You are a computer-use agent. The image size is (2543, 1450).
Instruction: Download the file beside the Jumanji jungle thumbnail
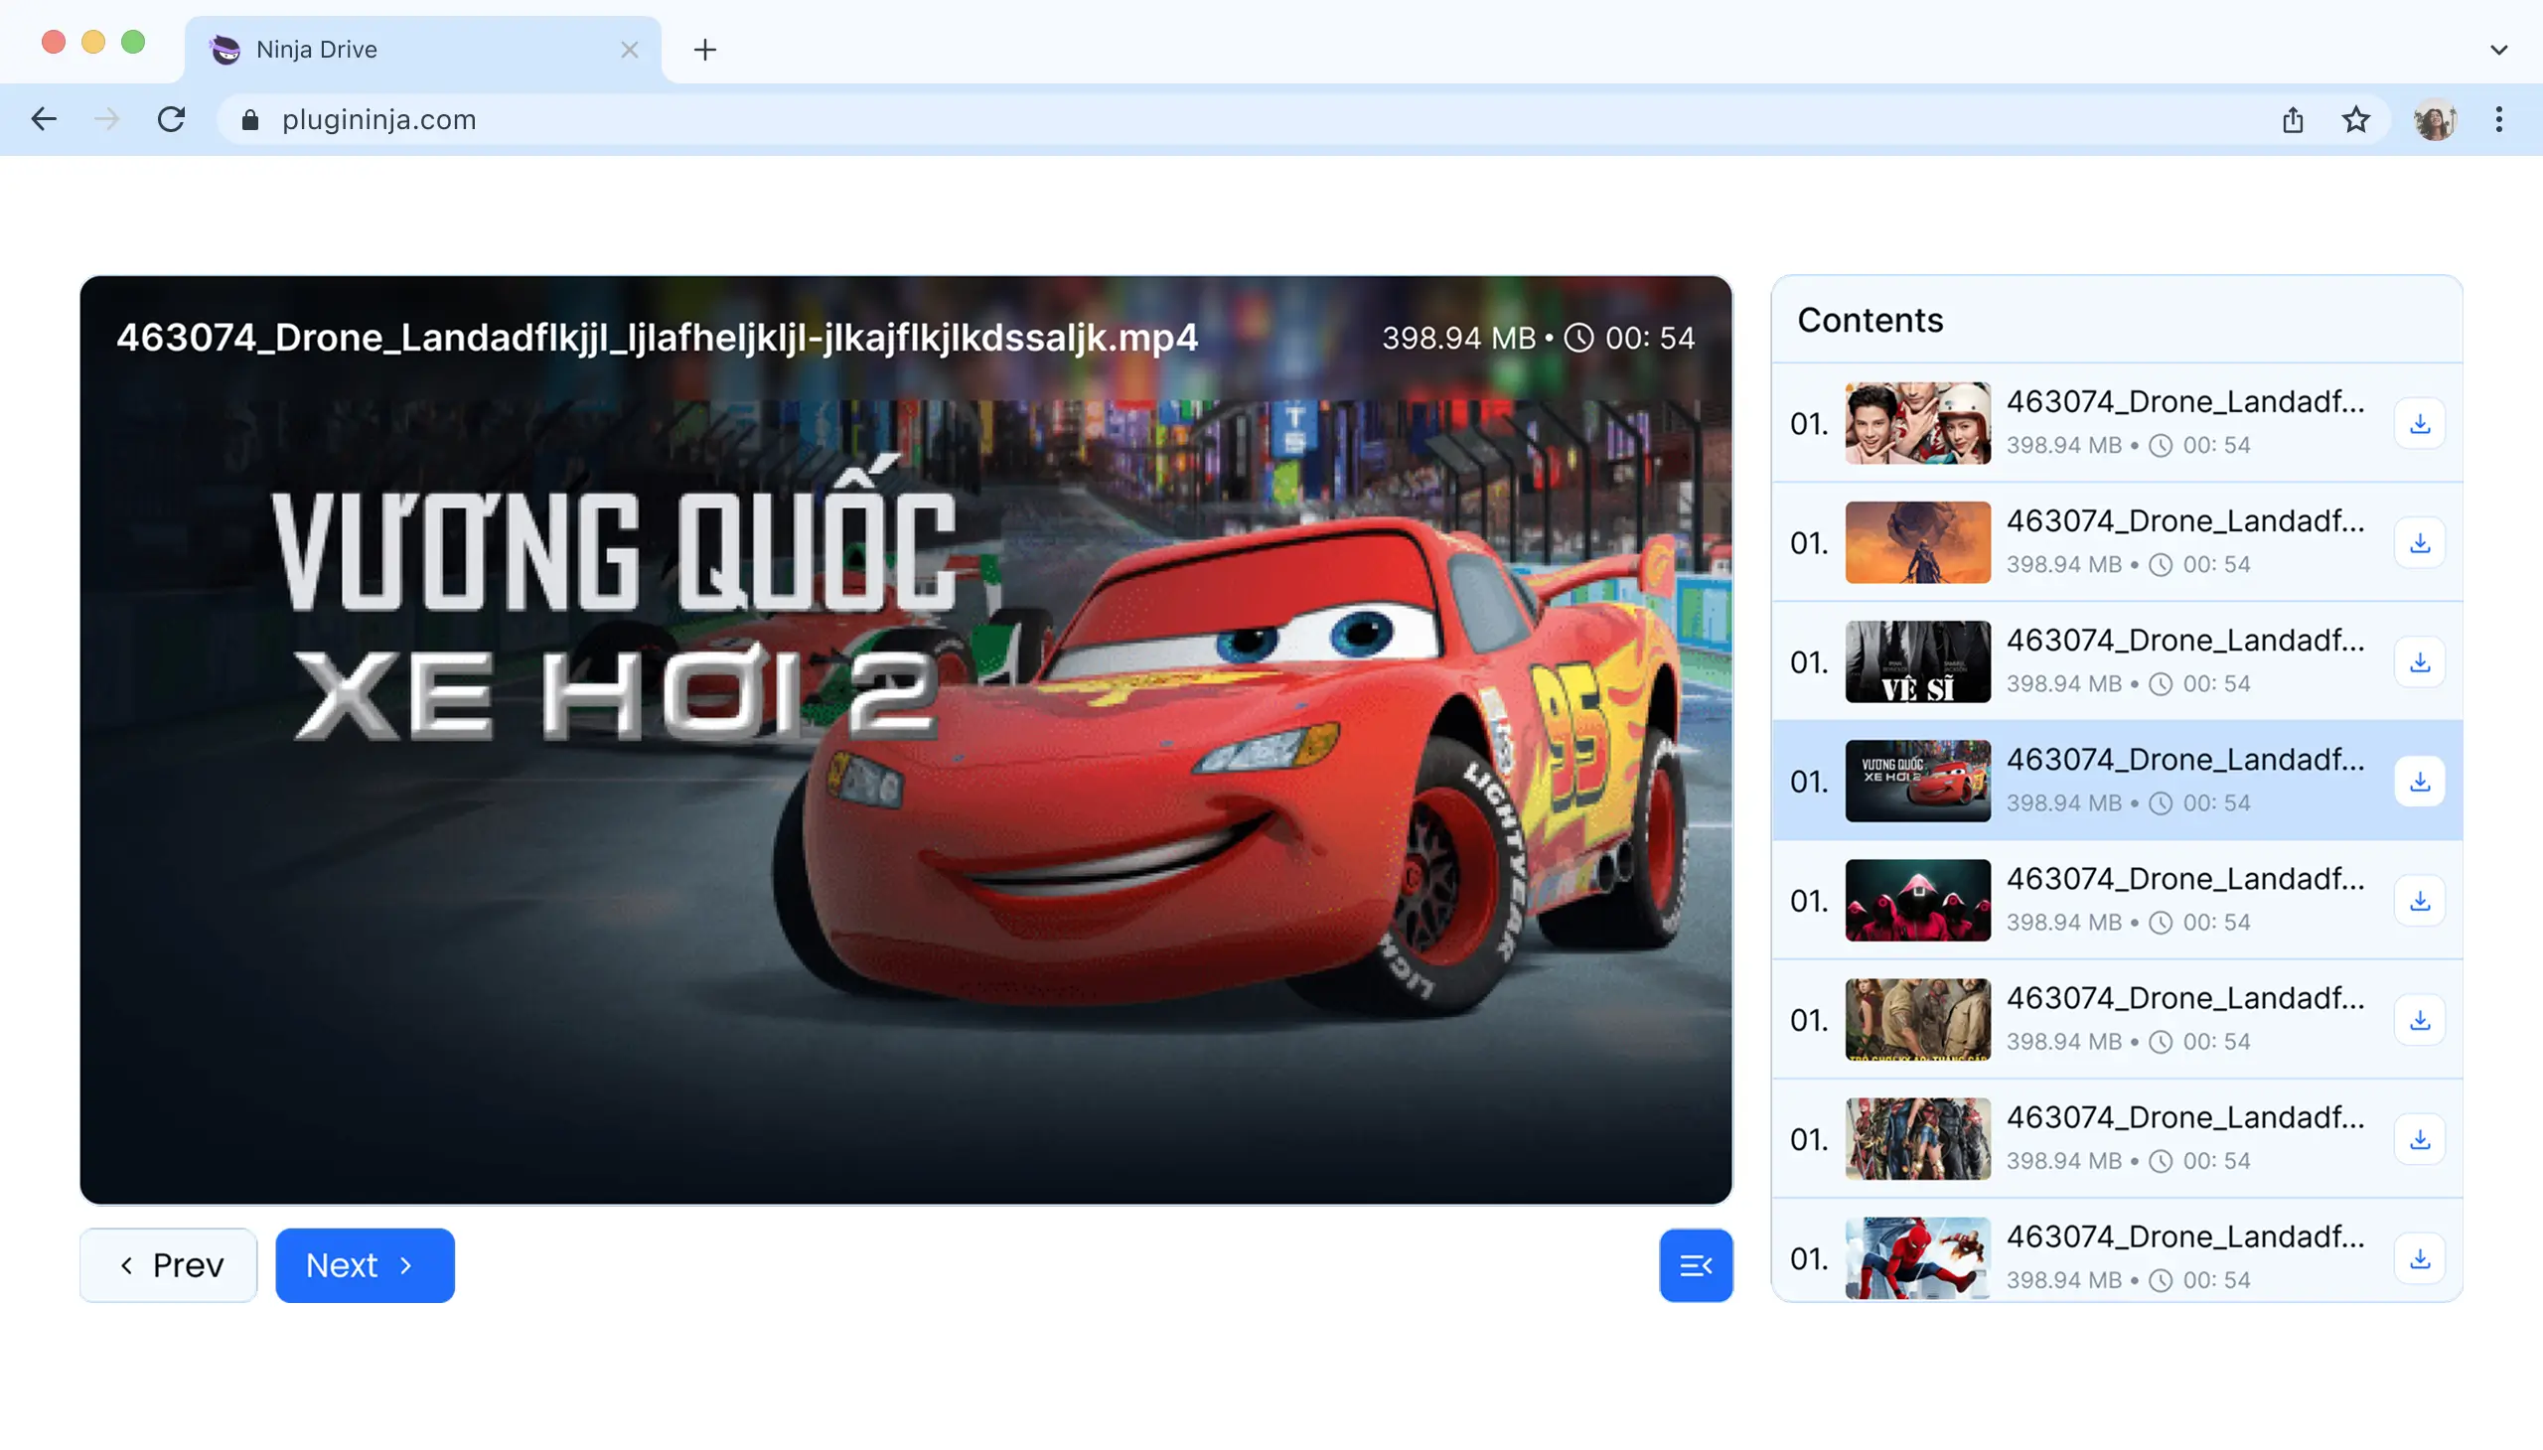coord(2420,1021)
